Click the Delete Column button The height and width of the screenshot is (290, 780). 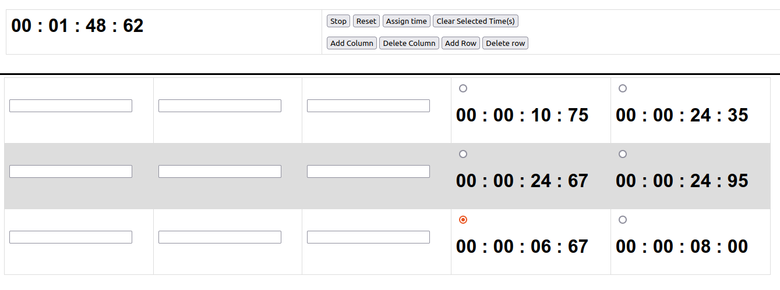pos(409,43)
